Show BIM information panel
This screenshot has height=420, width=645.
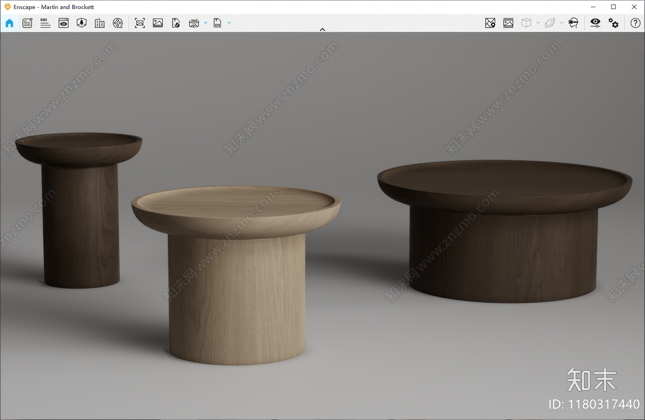pos(45,23)
